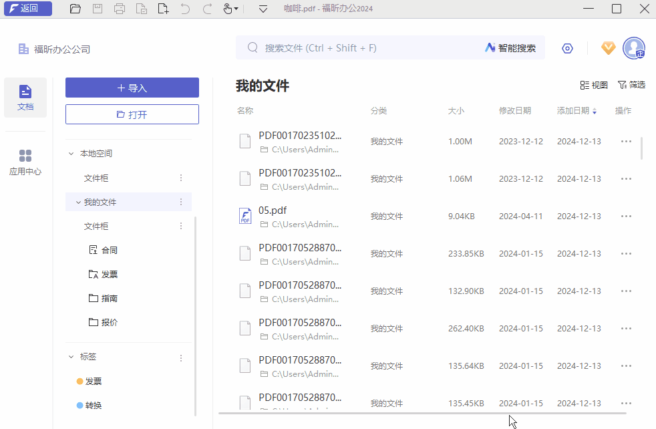
Task: Click the 返回 back button
Action: pos(27,9)
